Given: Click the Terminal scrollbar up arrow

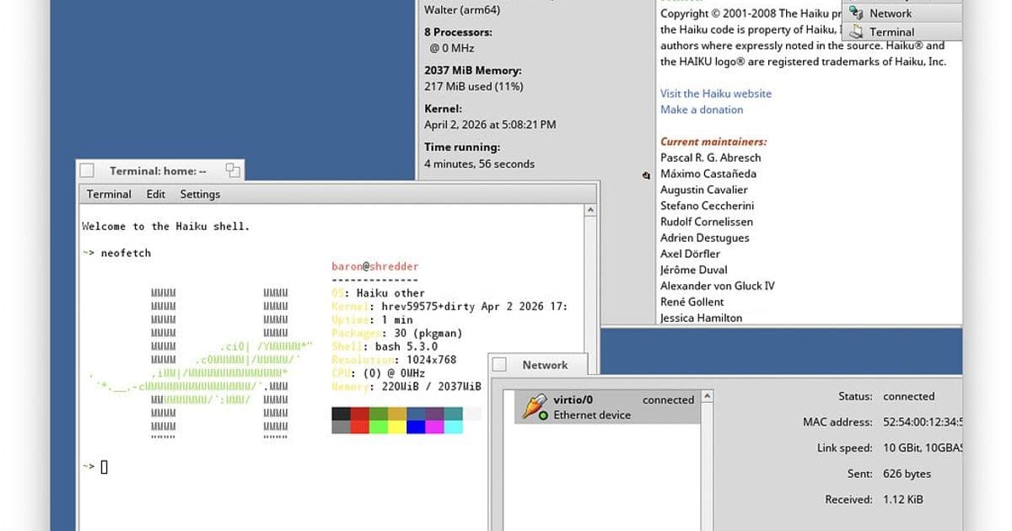Looking at the screenshot, I should pyautogui.click(x=592, y=211).
